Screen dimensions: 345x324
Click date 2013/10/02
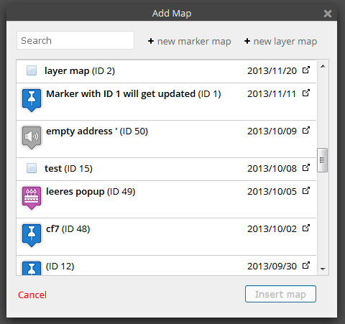(x=272, y=229)
